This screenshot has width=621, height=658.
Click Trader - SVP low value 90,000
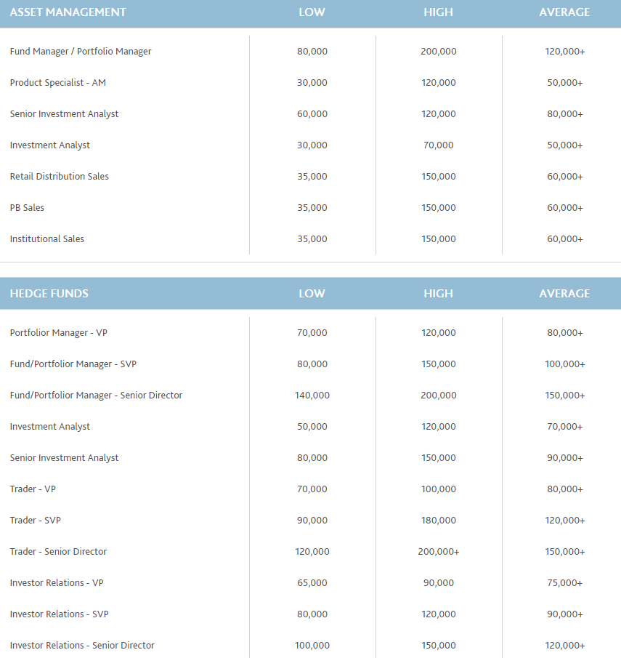pos(312,521)
